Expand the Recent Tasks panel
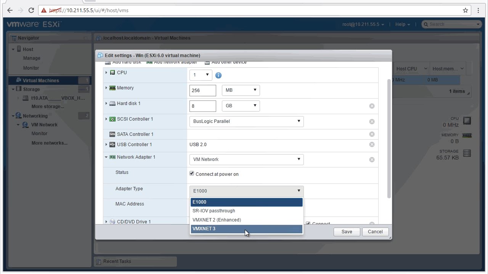This screenshot has height=274, width=488. [x=135, y=261]
